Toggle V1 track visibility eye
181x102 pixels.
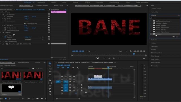coord(74,82)
